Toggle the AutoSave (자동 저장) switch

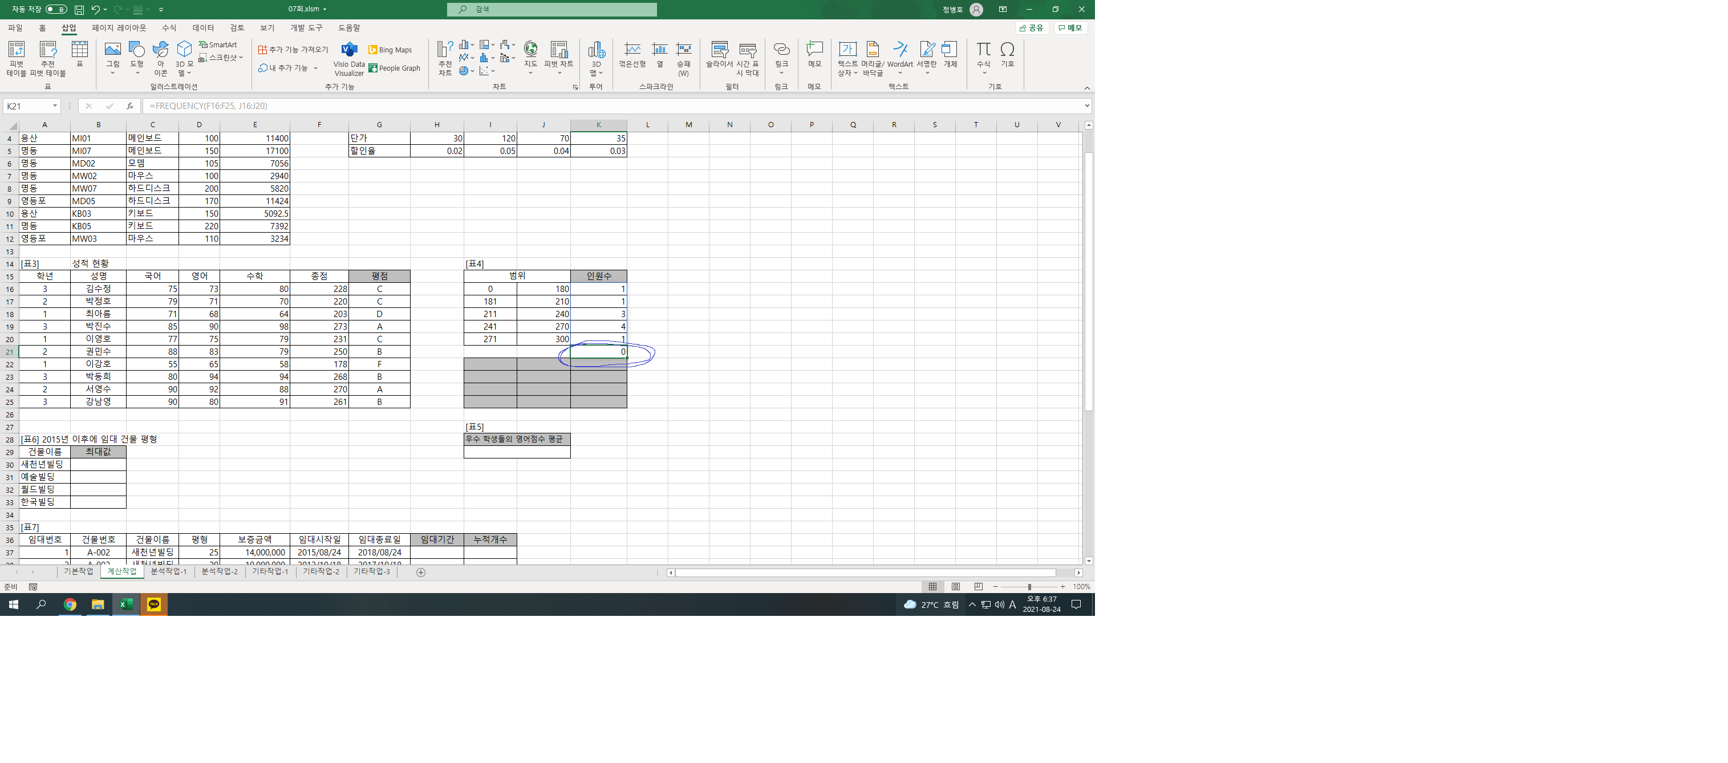click(56, 9)
